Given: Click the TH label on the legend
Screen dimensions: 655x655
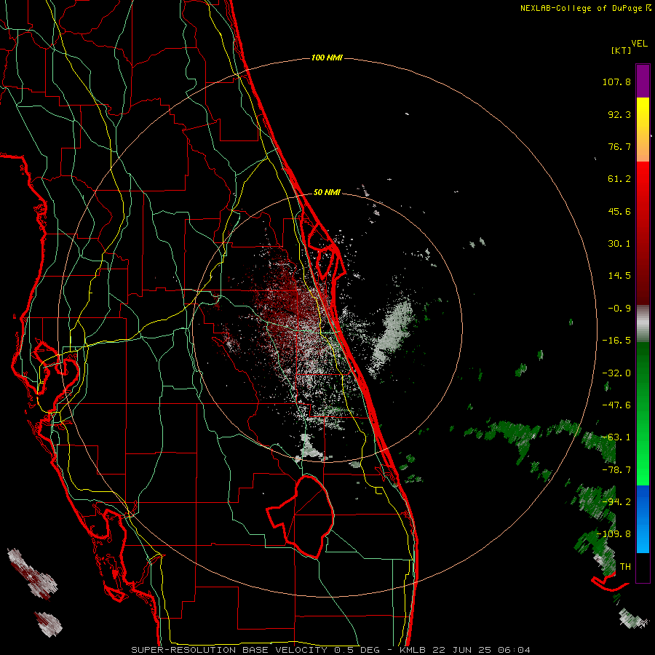Looking at the screenshot, I should [x=625, y=567].
